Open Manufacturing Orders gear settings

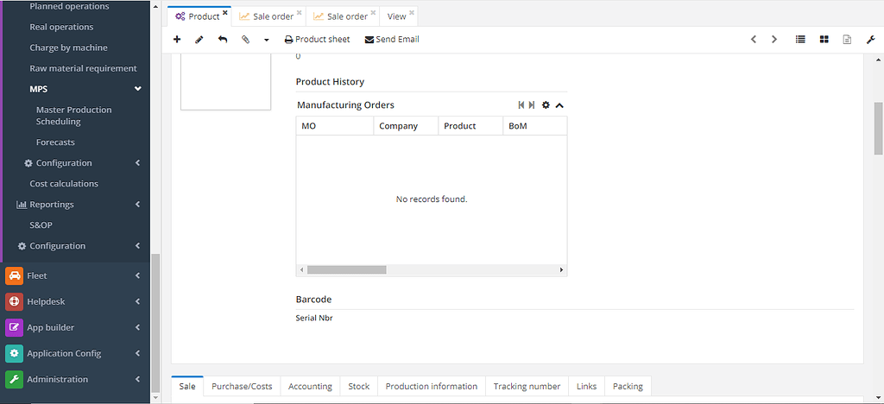pos(546,104)
